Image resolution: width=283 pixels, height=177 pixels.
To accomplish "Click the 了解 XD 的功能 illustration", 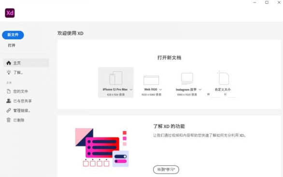I will pyautogui.click(x=102, y=147).
